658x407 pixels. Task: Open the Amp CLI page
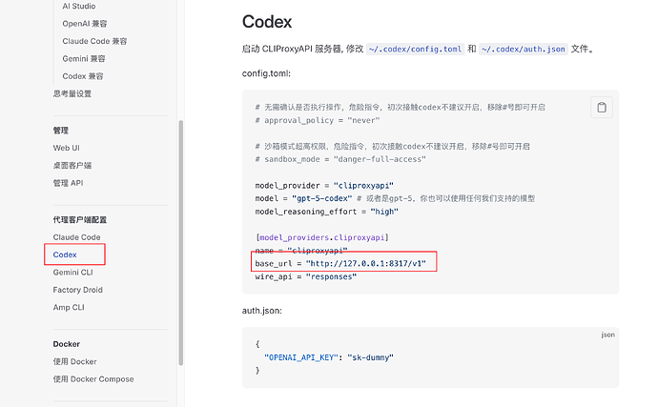(69, 308)
